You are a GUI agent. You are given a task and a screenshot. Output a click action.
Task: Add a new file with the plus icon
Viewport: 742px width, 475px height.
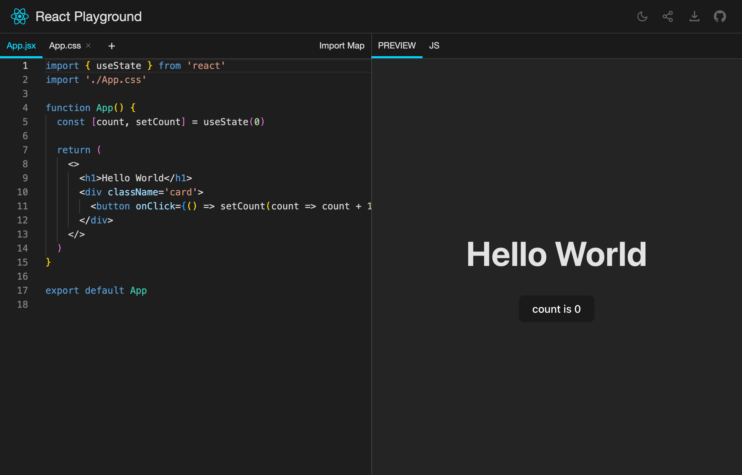[112, 46]
